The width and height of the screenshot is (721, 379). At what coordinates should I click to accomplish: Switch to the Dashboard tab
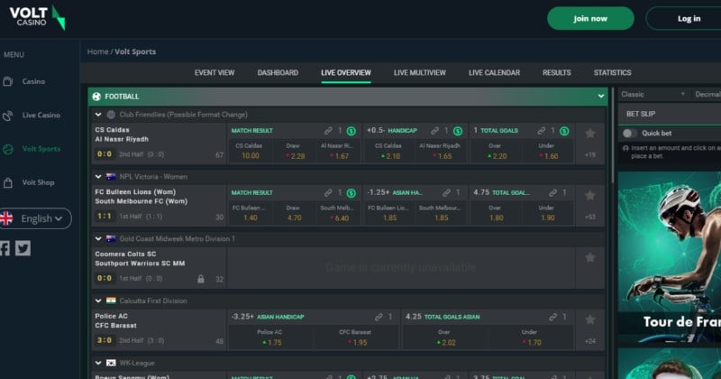[x=278, y=73]
